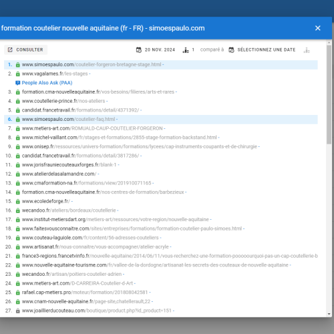The image size is (334, 334).
Task: Click green padlock on result 6 simoespaulo.com
Action: point(18,120)
